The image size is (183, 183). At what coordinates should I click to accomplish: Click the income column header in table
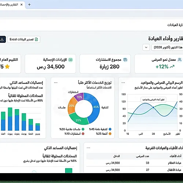pos(117,156)
